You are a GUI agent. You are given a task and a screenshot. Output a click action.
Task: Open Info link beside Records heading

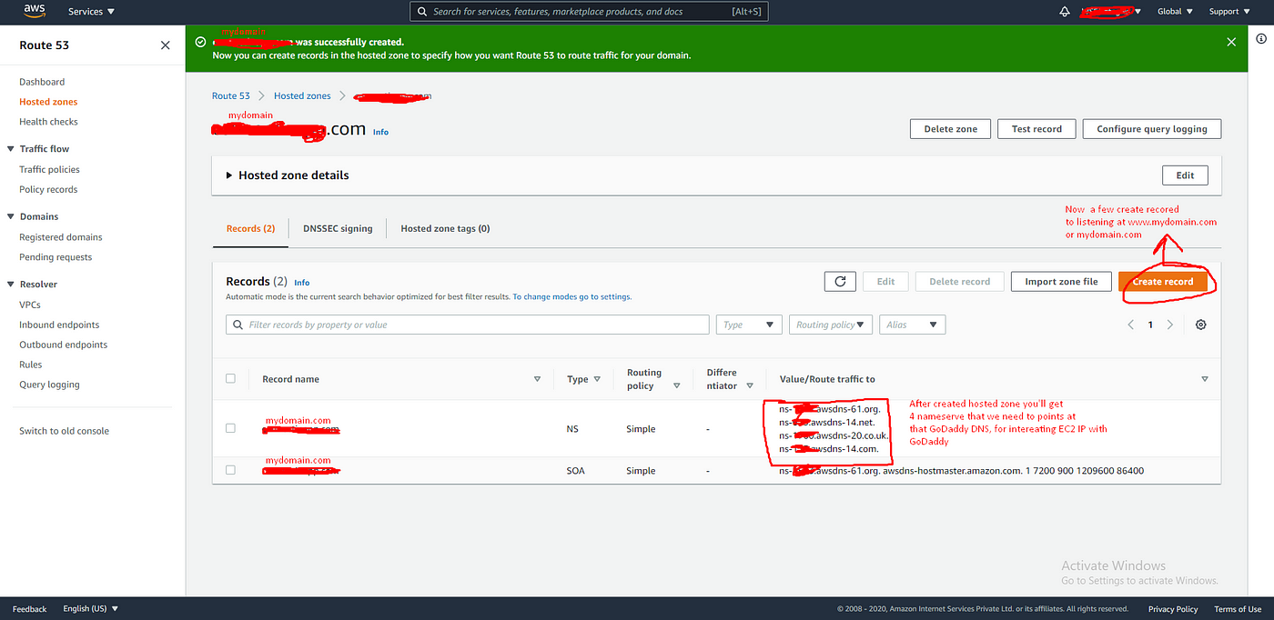[302, 283]
